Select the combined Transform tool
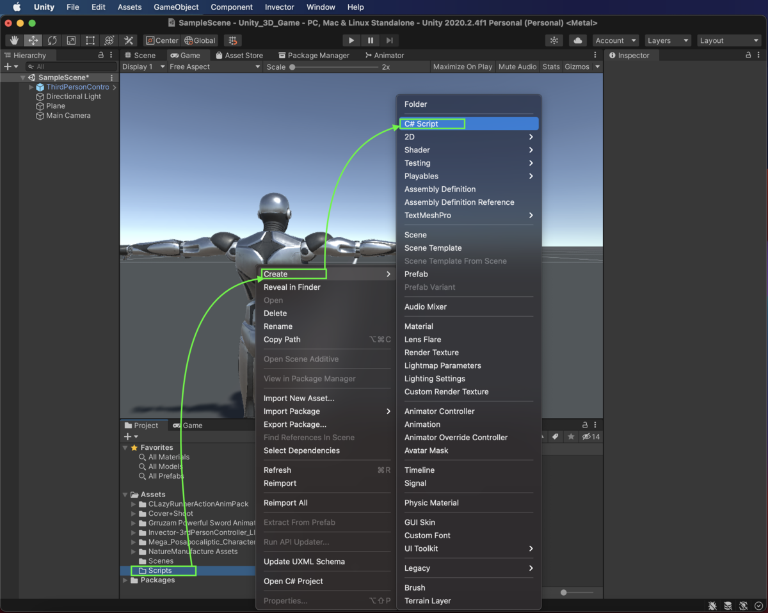768x613 pixels. [x=109, y=40]
